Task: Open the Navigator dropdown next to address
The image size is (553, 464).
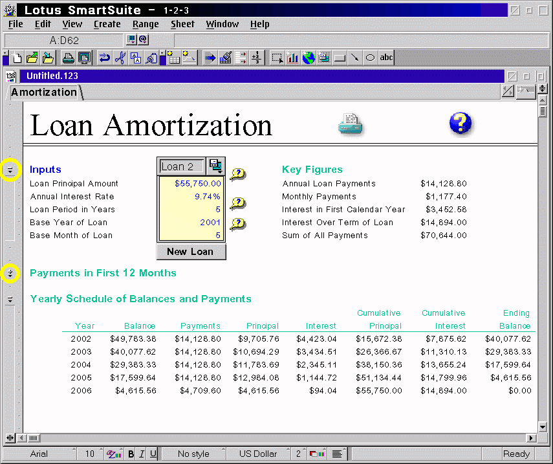Action: click(131, 39)
